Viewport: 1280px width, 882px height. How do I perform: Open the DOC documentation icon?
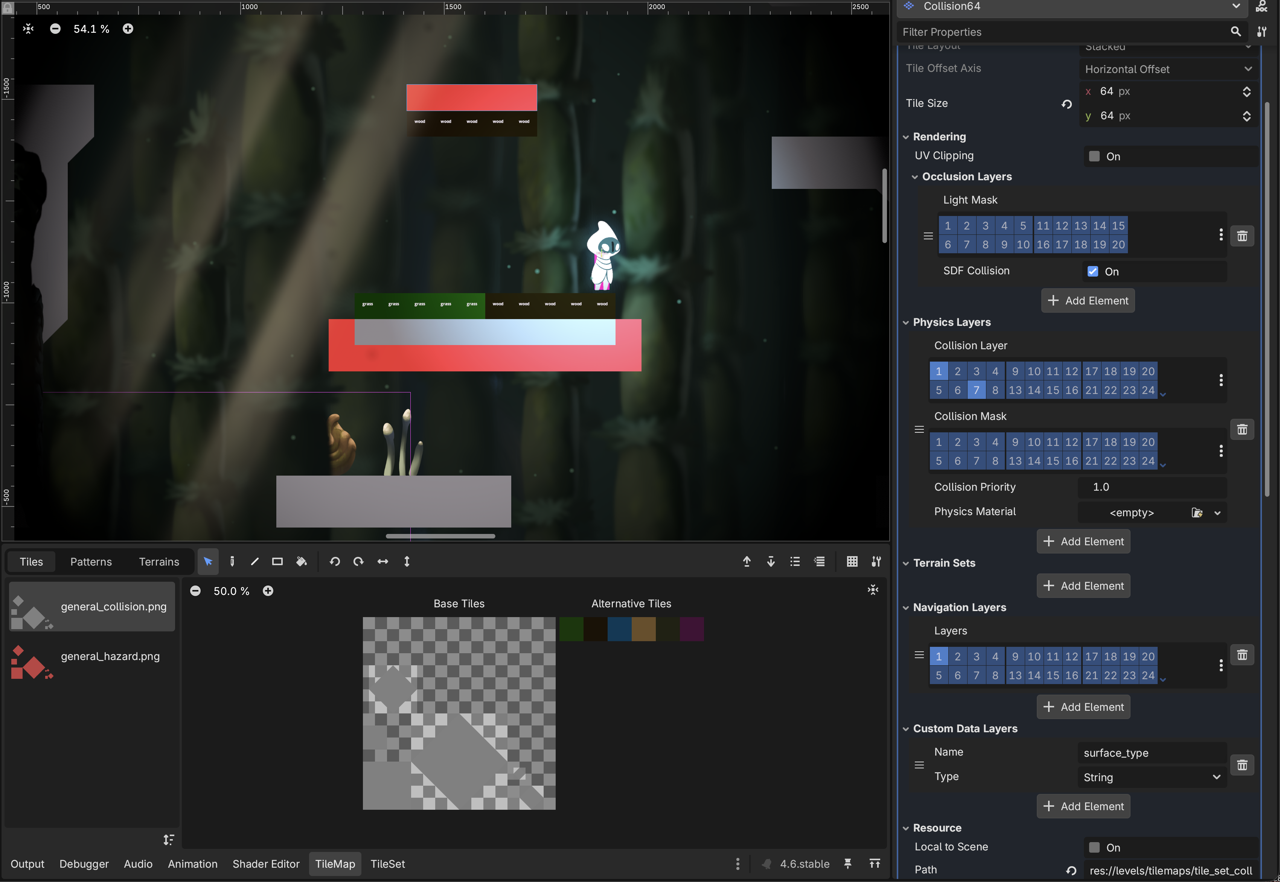coord(1262,6)
